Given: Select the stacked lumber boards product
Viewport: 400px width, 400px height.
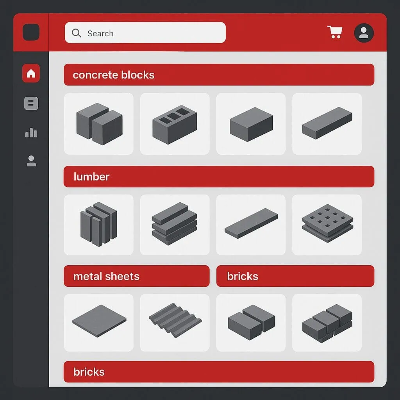Looking at the screenshot, I should 175,225.
